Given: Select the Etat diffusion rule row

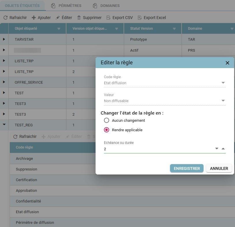Looking at the screenshot, I should (x=122, y=212).
